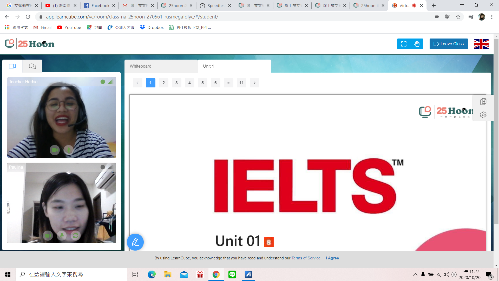Open Chrome menu three dots
Viewport: 499px width, 281px height.
pos(492,17)
